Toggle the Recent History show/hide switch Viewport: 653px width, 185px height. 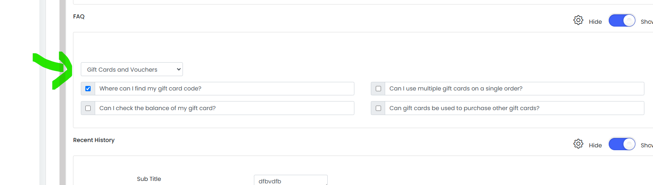click(x=622, y=144)
